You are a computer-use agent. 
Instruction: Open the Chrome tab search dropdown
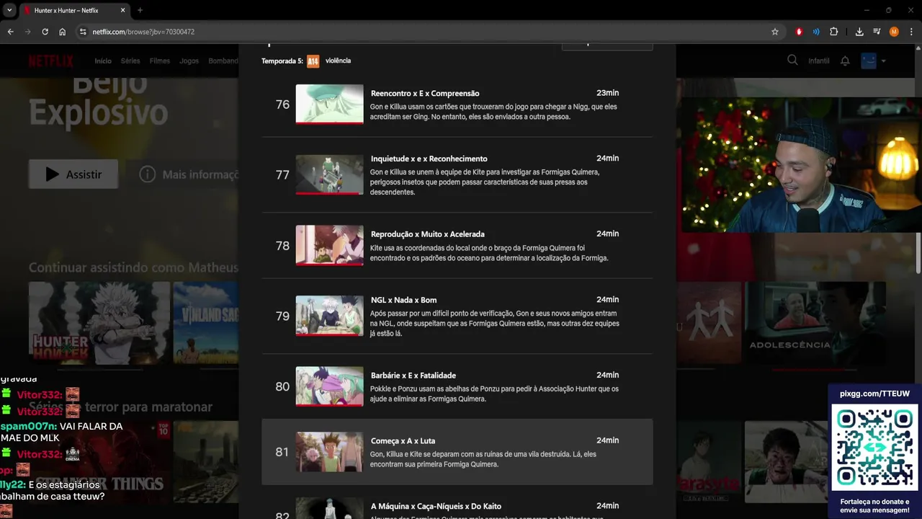tap(9, 10)
